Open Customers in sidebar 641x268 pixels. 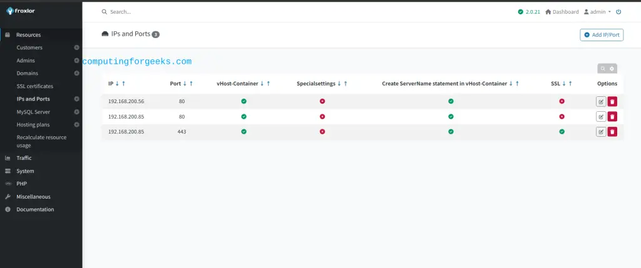pos(29,47)
